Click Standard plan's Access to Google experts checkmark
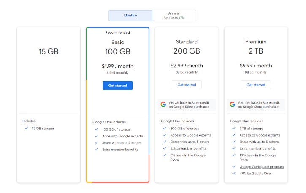The image size is (306, 193). [165, 135]
